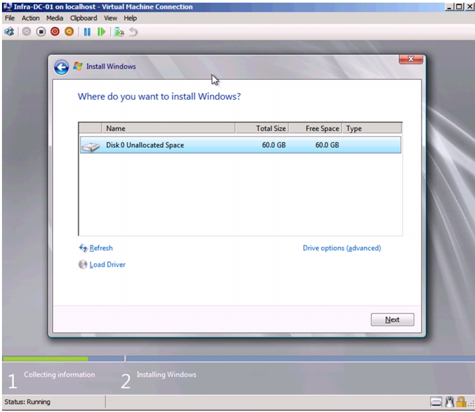Click the lock status icon
Viewport: 475px width, 412px height.
pyautogui.click(x=461, y=402)
